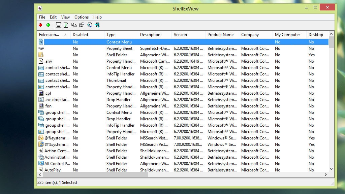Minimize the ShellExView window
This screenshot has width=345, height=194.
coord(306,8)
